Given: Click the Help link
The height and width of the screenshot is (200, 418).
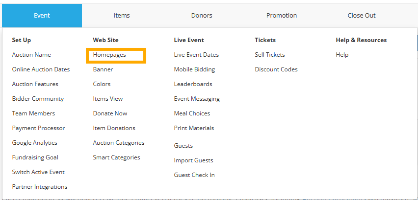Looking at the screenshot, I should (342, 55).
